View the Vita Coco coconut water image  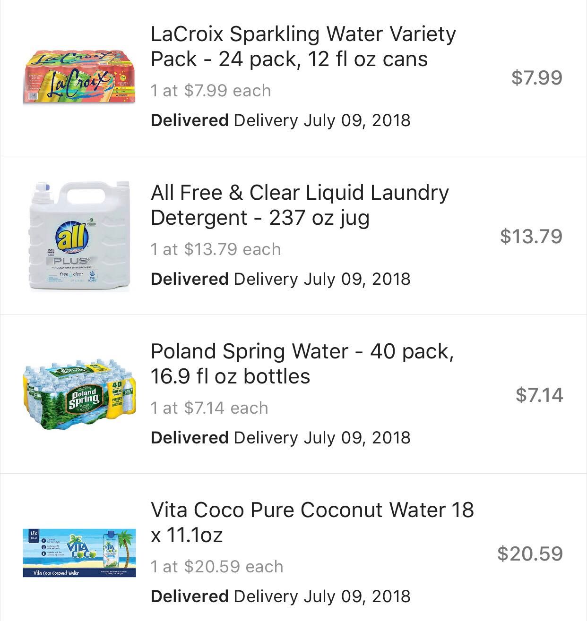point(79,553)
